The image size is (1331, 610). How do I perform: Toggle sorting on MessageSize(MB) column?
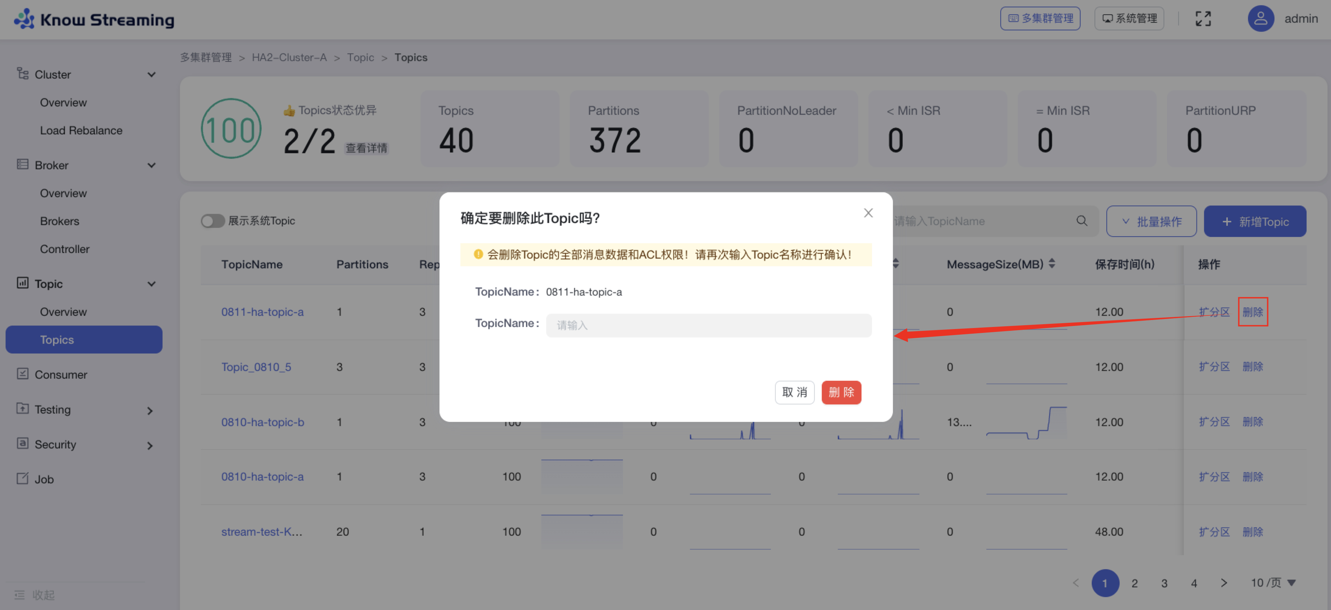(1052, 263)
